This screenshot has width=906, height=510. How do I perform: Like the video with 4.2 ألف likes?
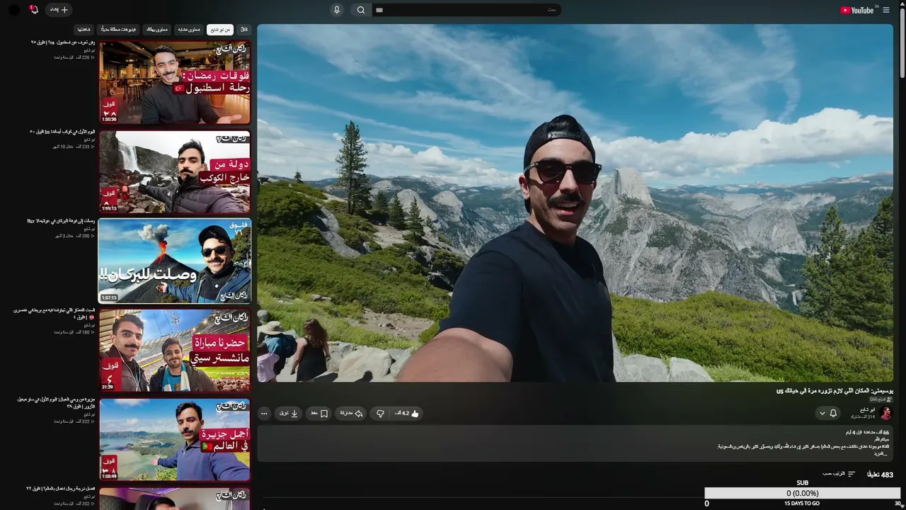point(407,413)
